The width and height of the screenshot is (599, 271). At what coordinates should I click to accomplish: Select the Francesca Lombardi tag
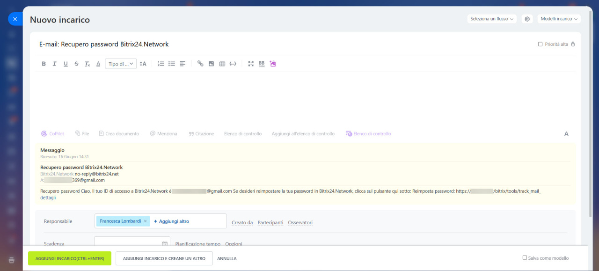pos(120,221)
